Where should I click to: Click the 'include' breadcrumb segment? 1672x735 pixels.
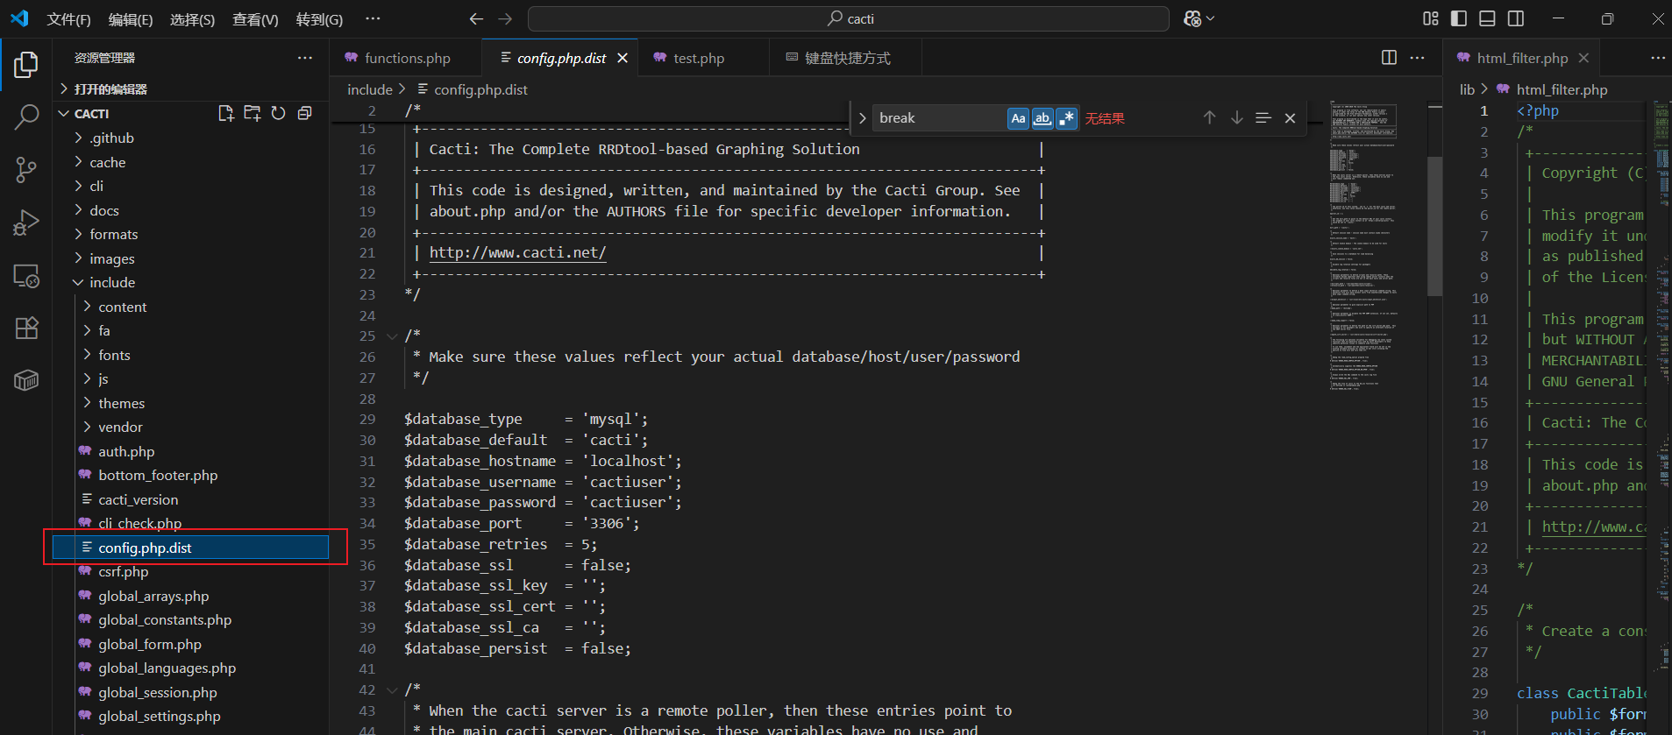coord(369,89)
